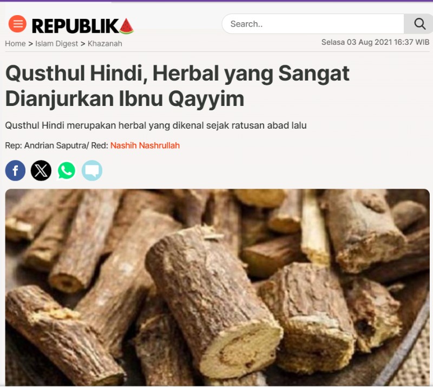Click reporter name Andrian Saputra
This screenshot has height=387, width=433.
55,145
